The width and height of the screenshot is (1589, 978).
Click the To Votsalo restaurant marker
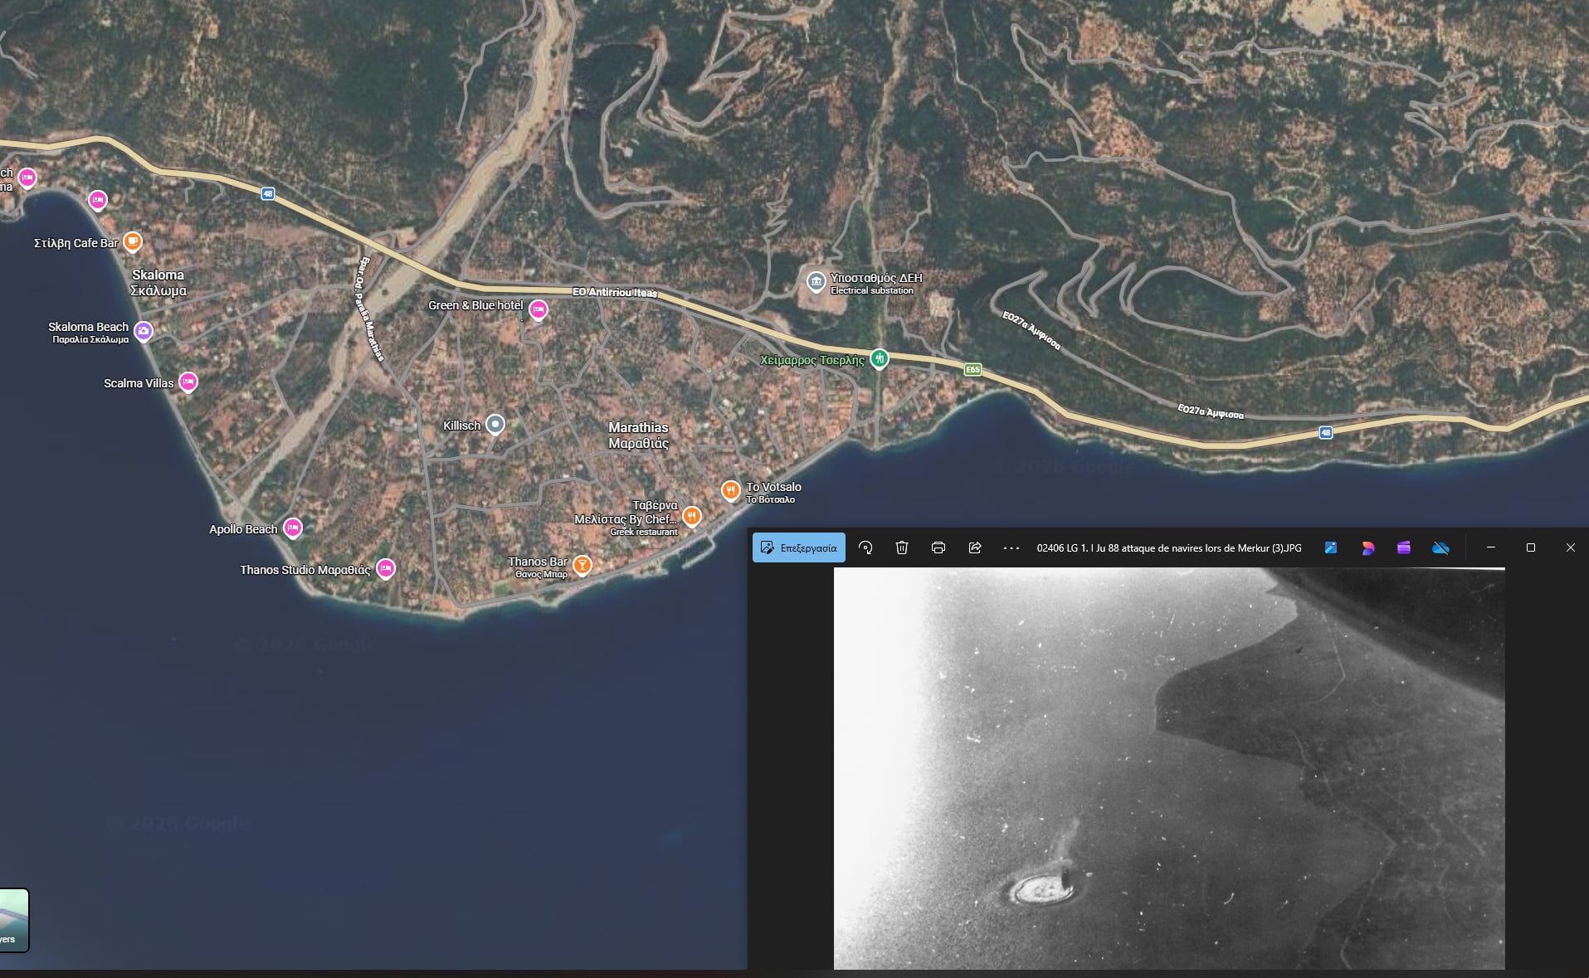coord(730,490)
